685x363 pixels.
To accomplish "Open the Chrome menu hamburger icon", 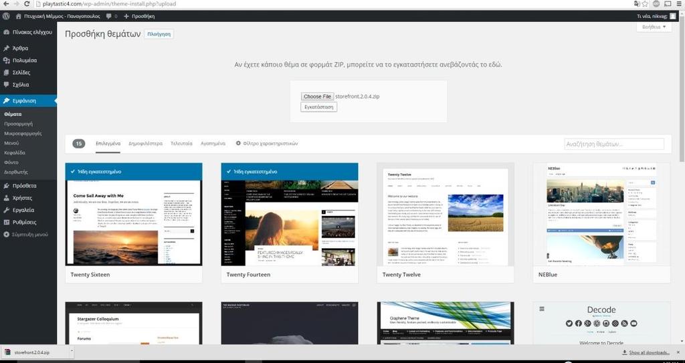I will [679, 4].
